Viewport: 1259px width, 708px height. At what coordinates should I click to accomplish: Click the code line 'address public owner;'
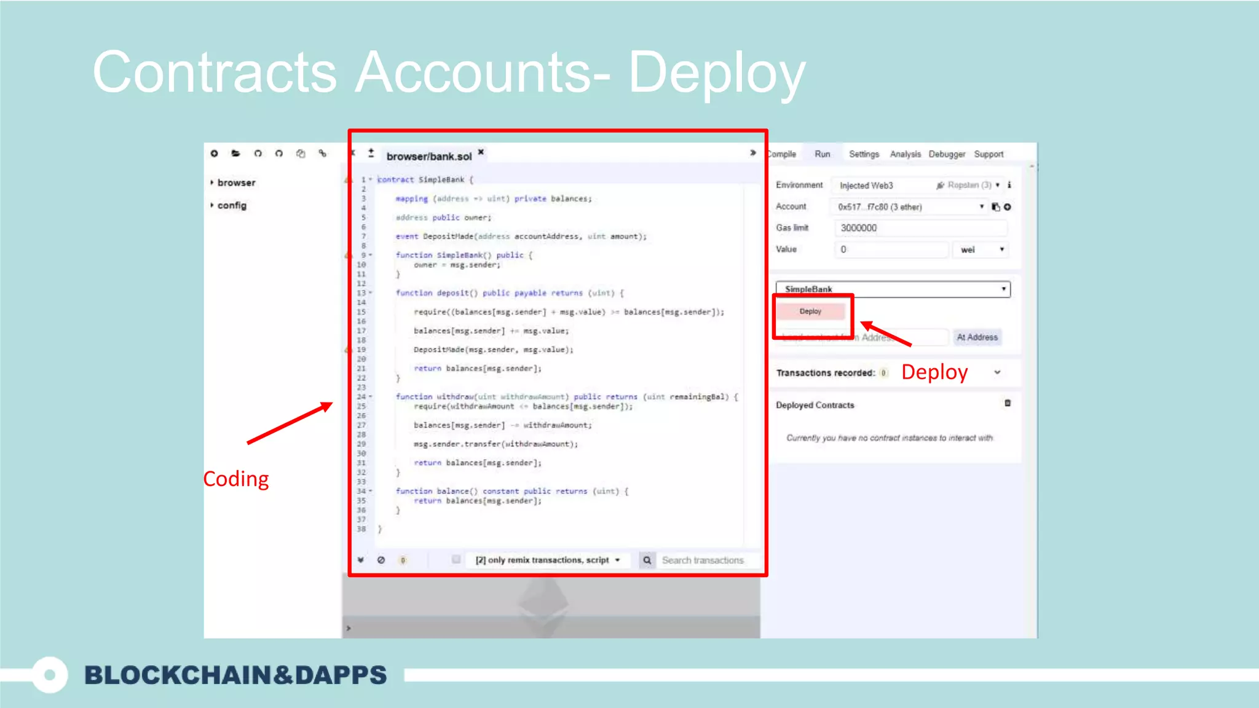[443, 218]
